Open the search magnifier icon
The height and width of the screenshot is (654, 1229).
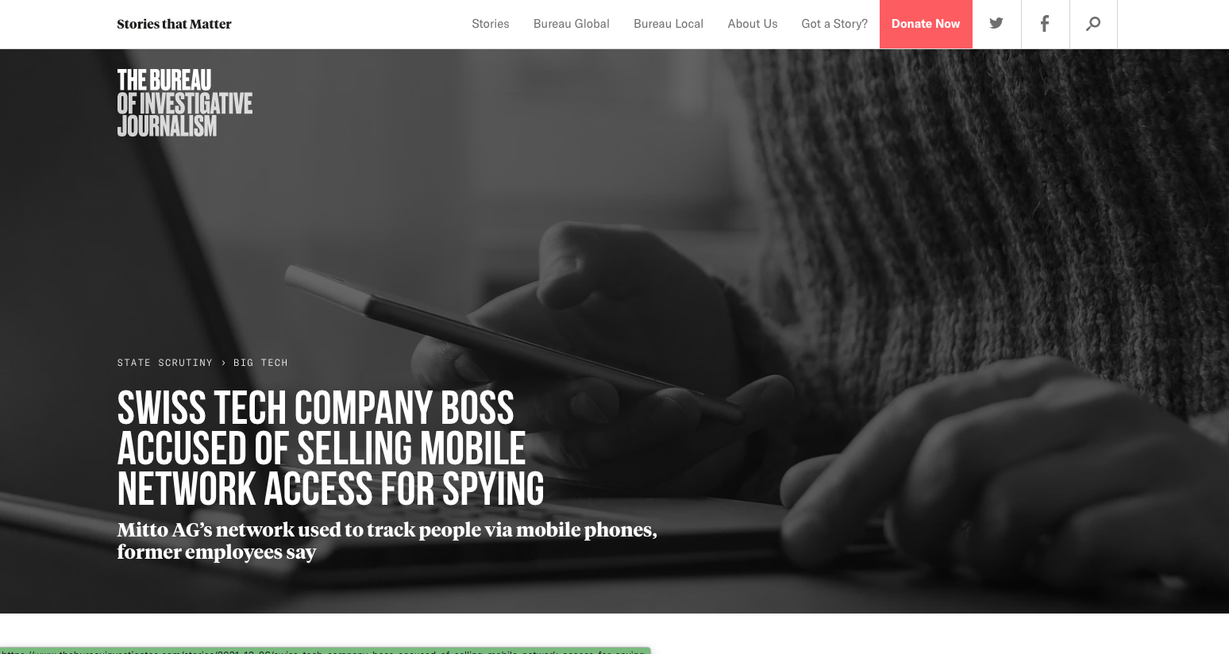[x=1093, y=24]
